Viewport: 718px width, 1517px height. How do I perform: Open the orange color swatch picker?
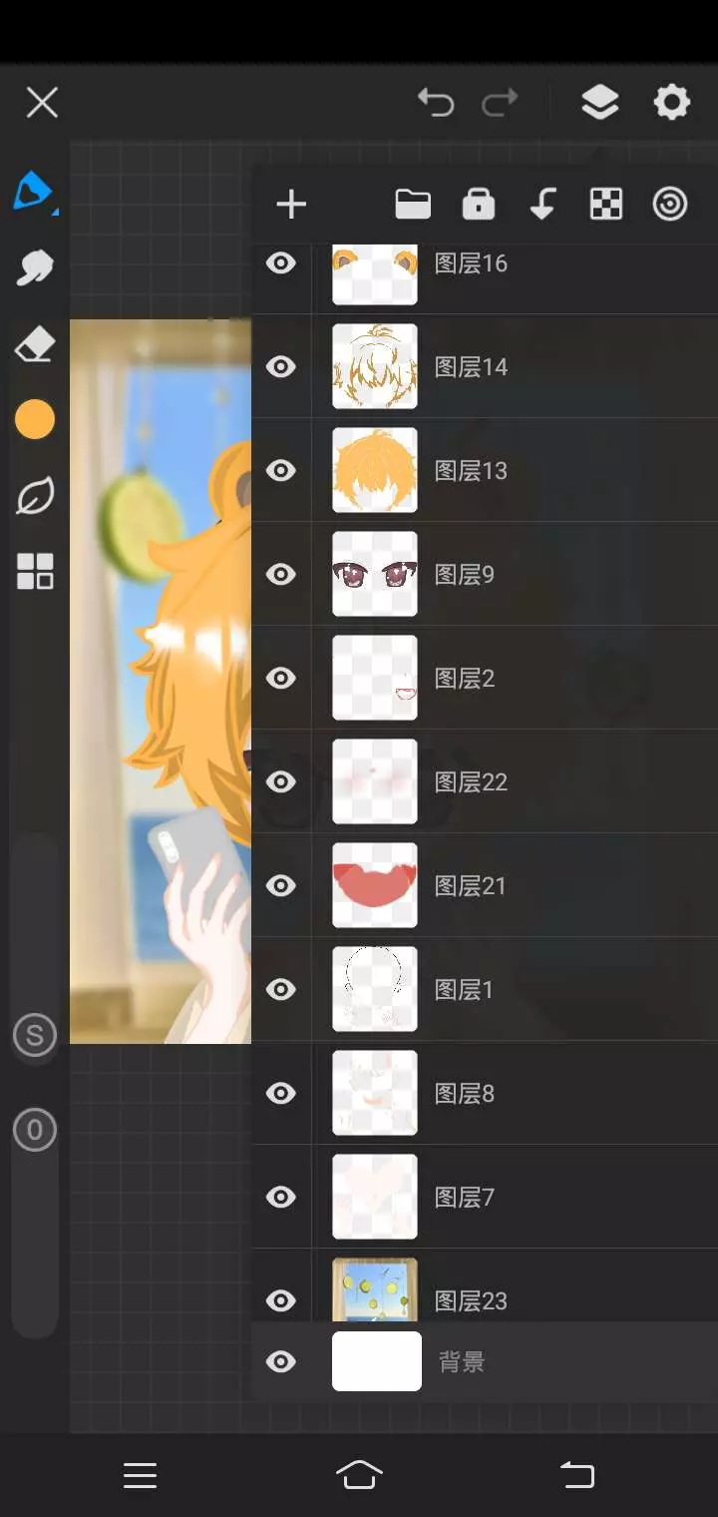point(35,419)
